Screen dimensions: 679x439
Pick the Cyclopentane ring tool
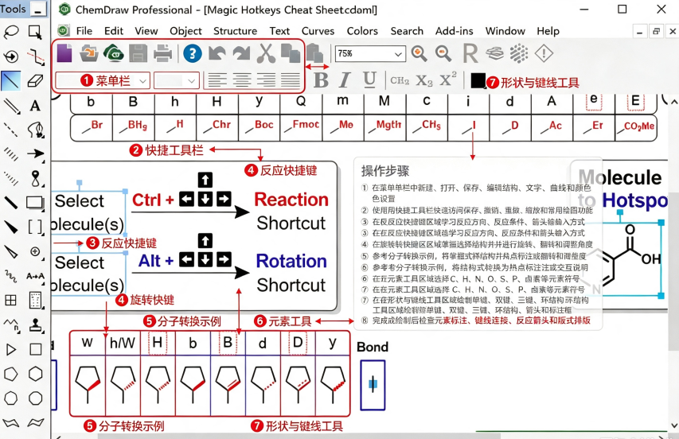[x=11, y=374]
